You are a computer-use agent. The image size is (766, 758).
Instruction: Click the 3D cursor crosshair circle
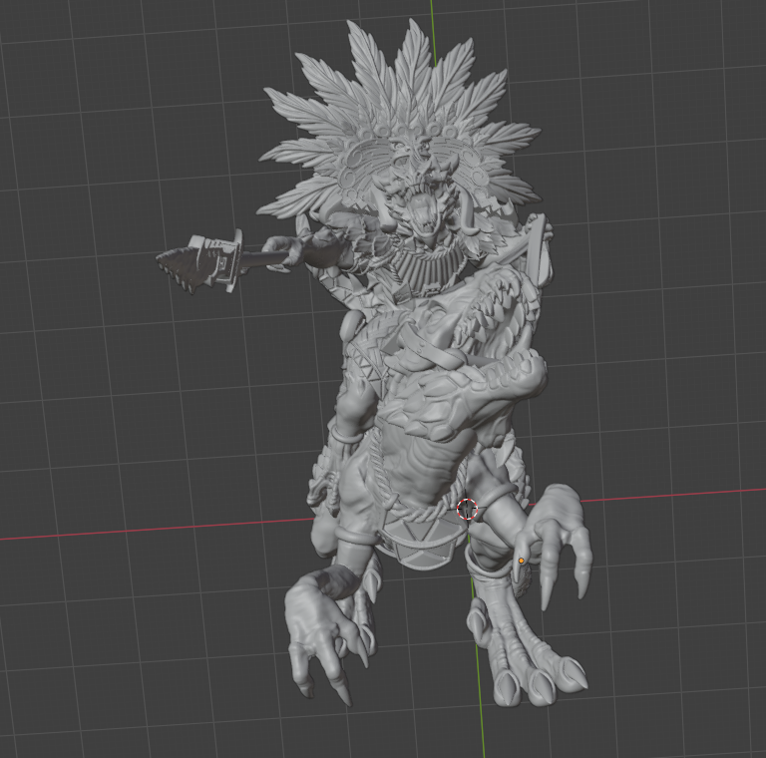467,510
